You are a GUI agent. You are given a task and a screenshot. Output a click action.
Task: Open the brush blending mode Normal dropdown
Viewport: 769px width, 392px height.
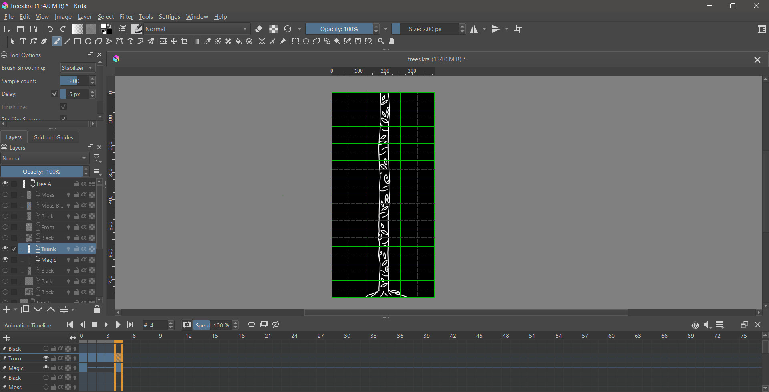tap(197, 29)
